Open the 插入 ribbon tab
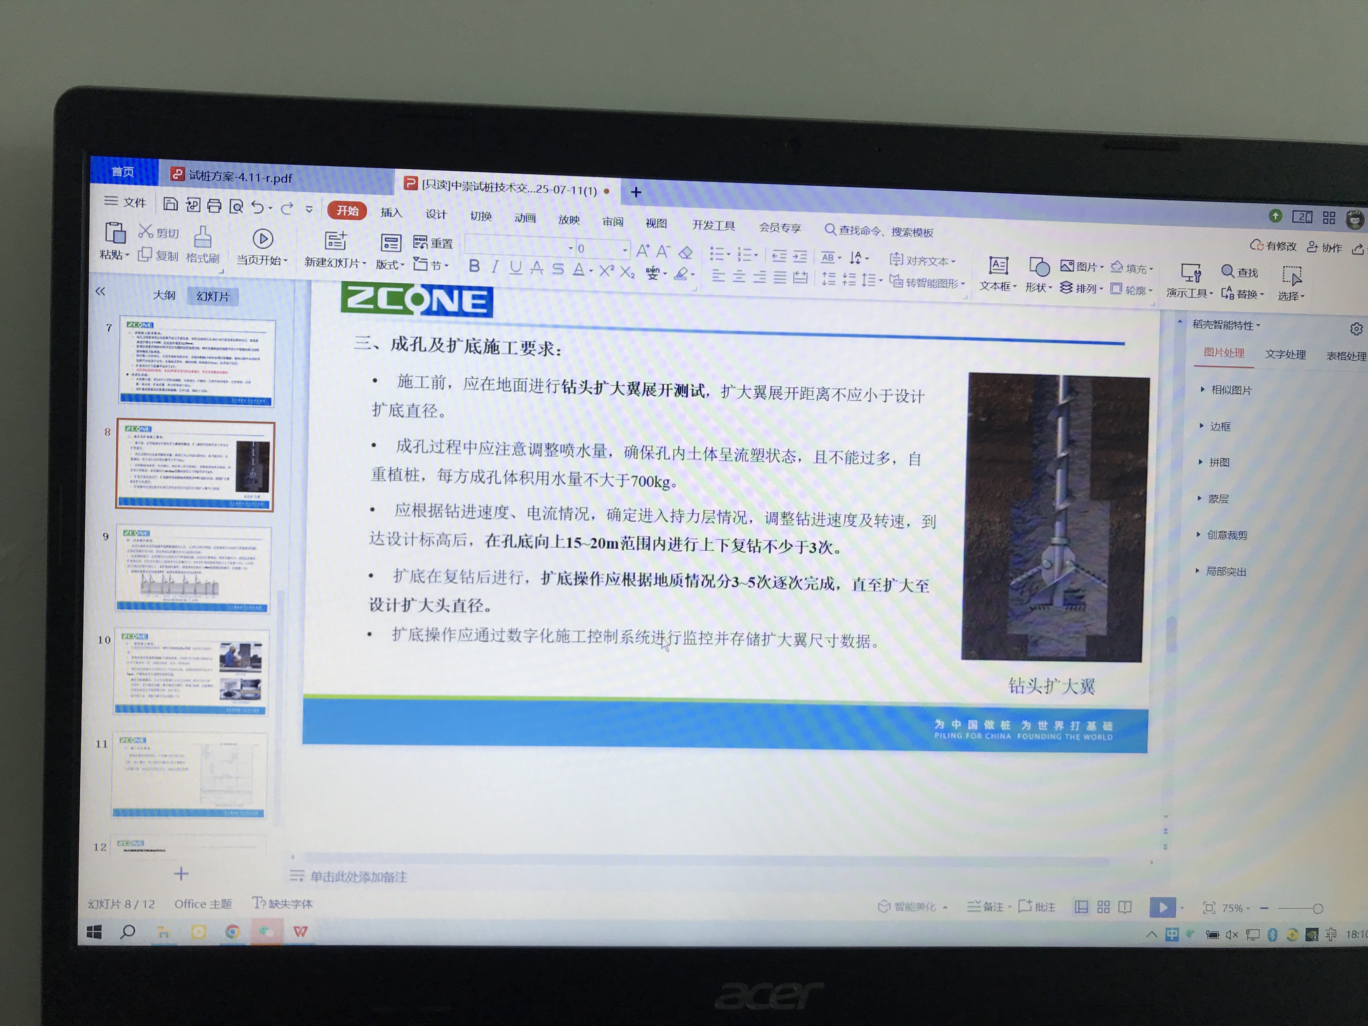The image size is (1368, 1026). pos(391,213)
